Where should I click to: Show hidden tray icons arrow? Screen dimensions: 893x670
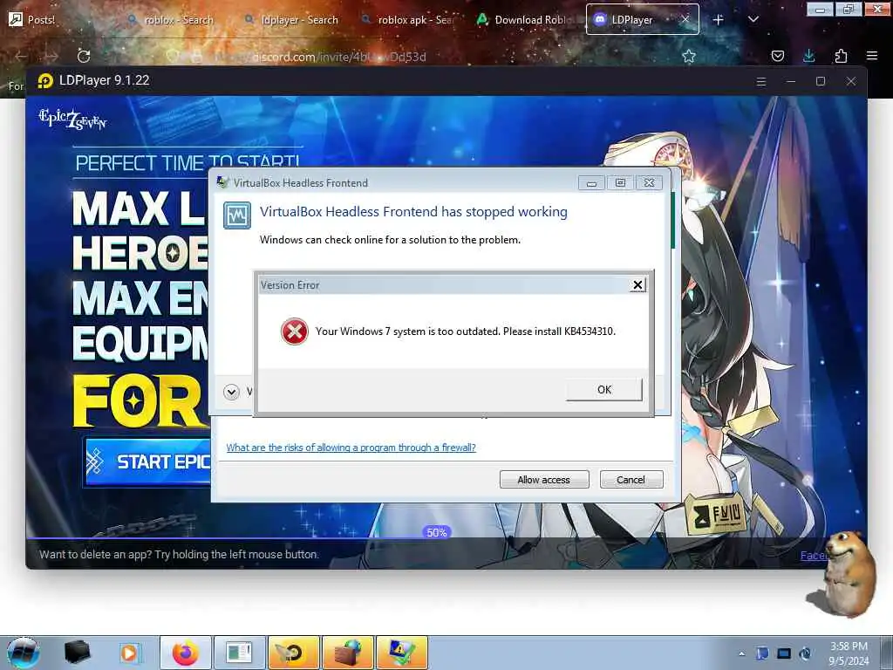point(741,654)
